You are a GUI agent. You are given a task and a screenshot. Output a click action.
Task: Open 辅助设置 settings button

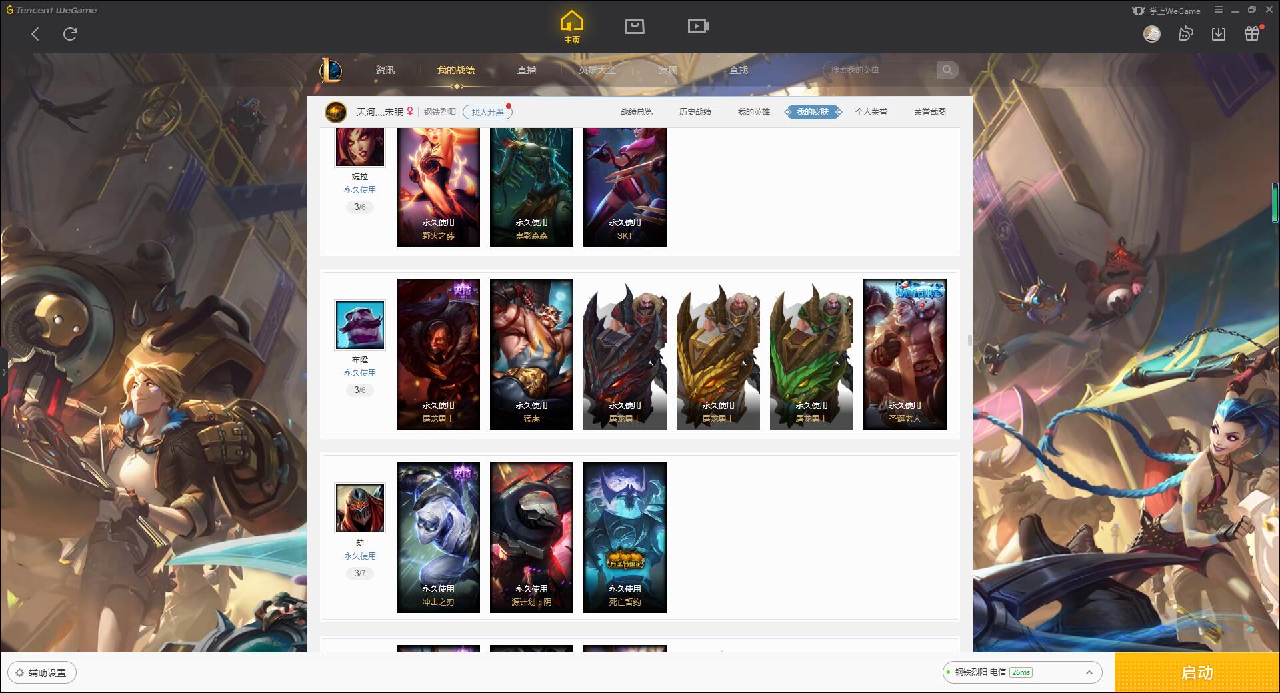(x=42, y=673)
